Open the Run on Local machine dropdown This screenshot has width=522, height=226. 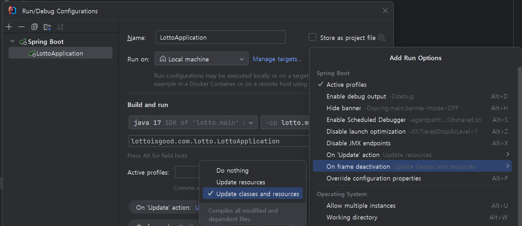point(201,59)
